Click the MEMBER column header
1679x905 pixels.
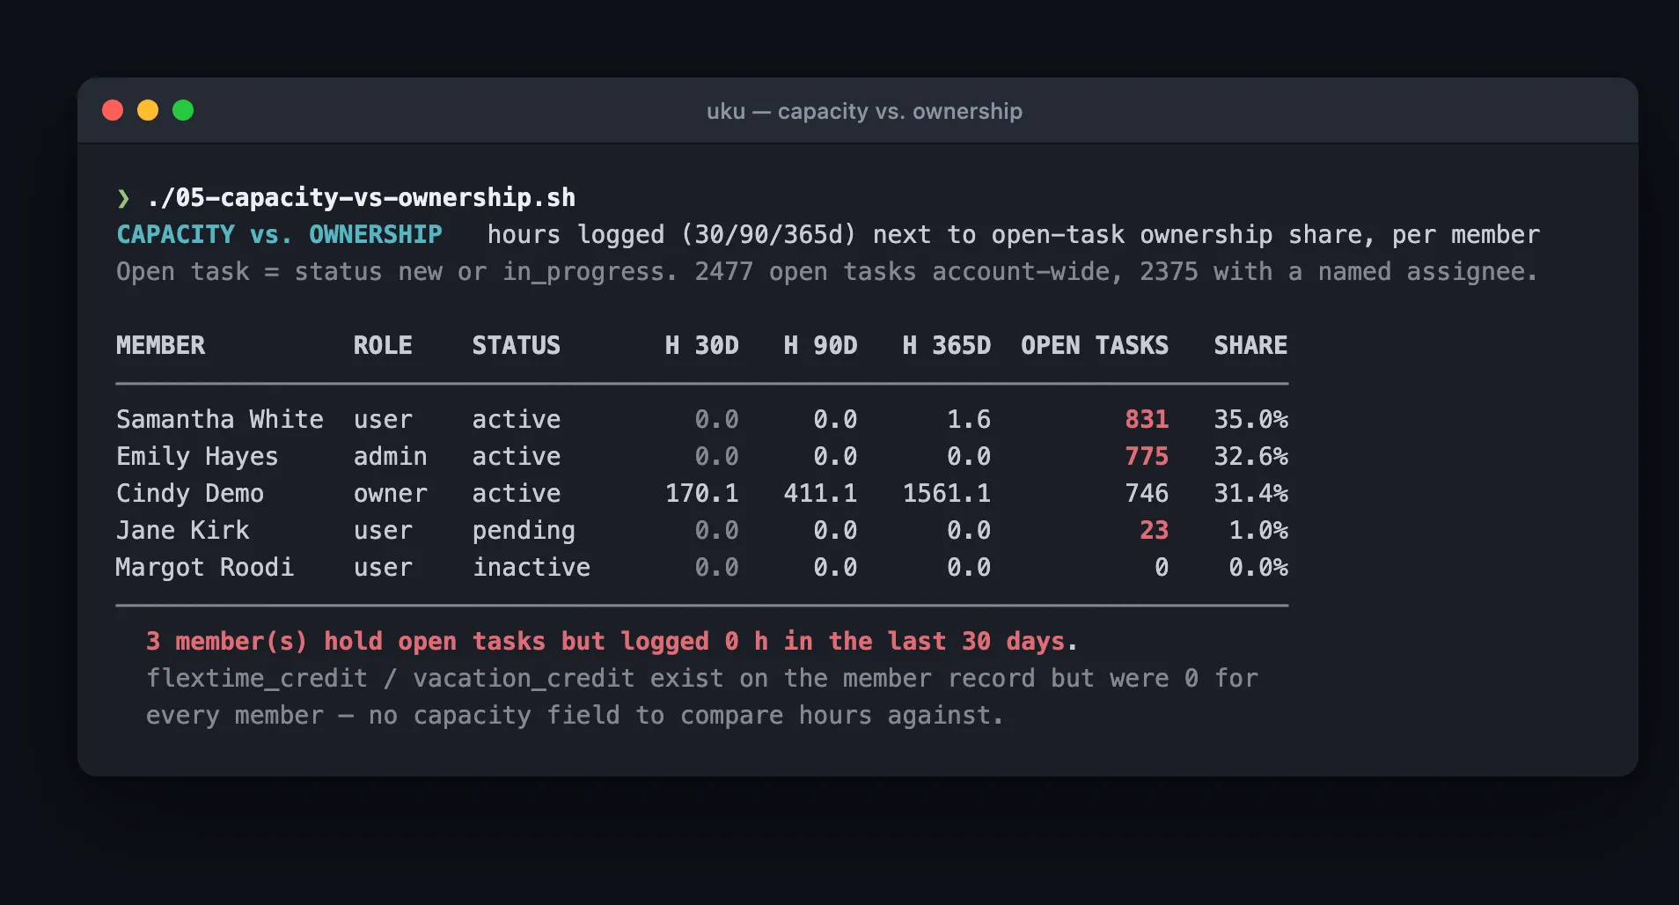pyautogui.click(x=160, y=345)
